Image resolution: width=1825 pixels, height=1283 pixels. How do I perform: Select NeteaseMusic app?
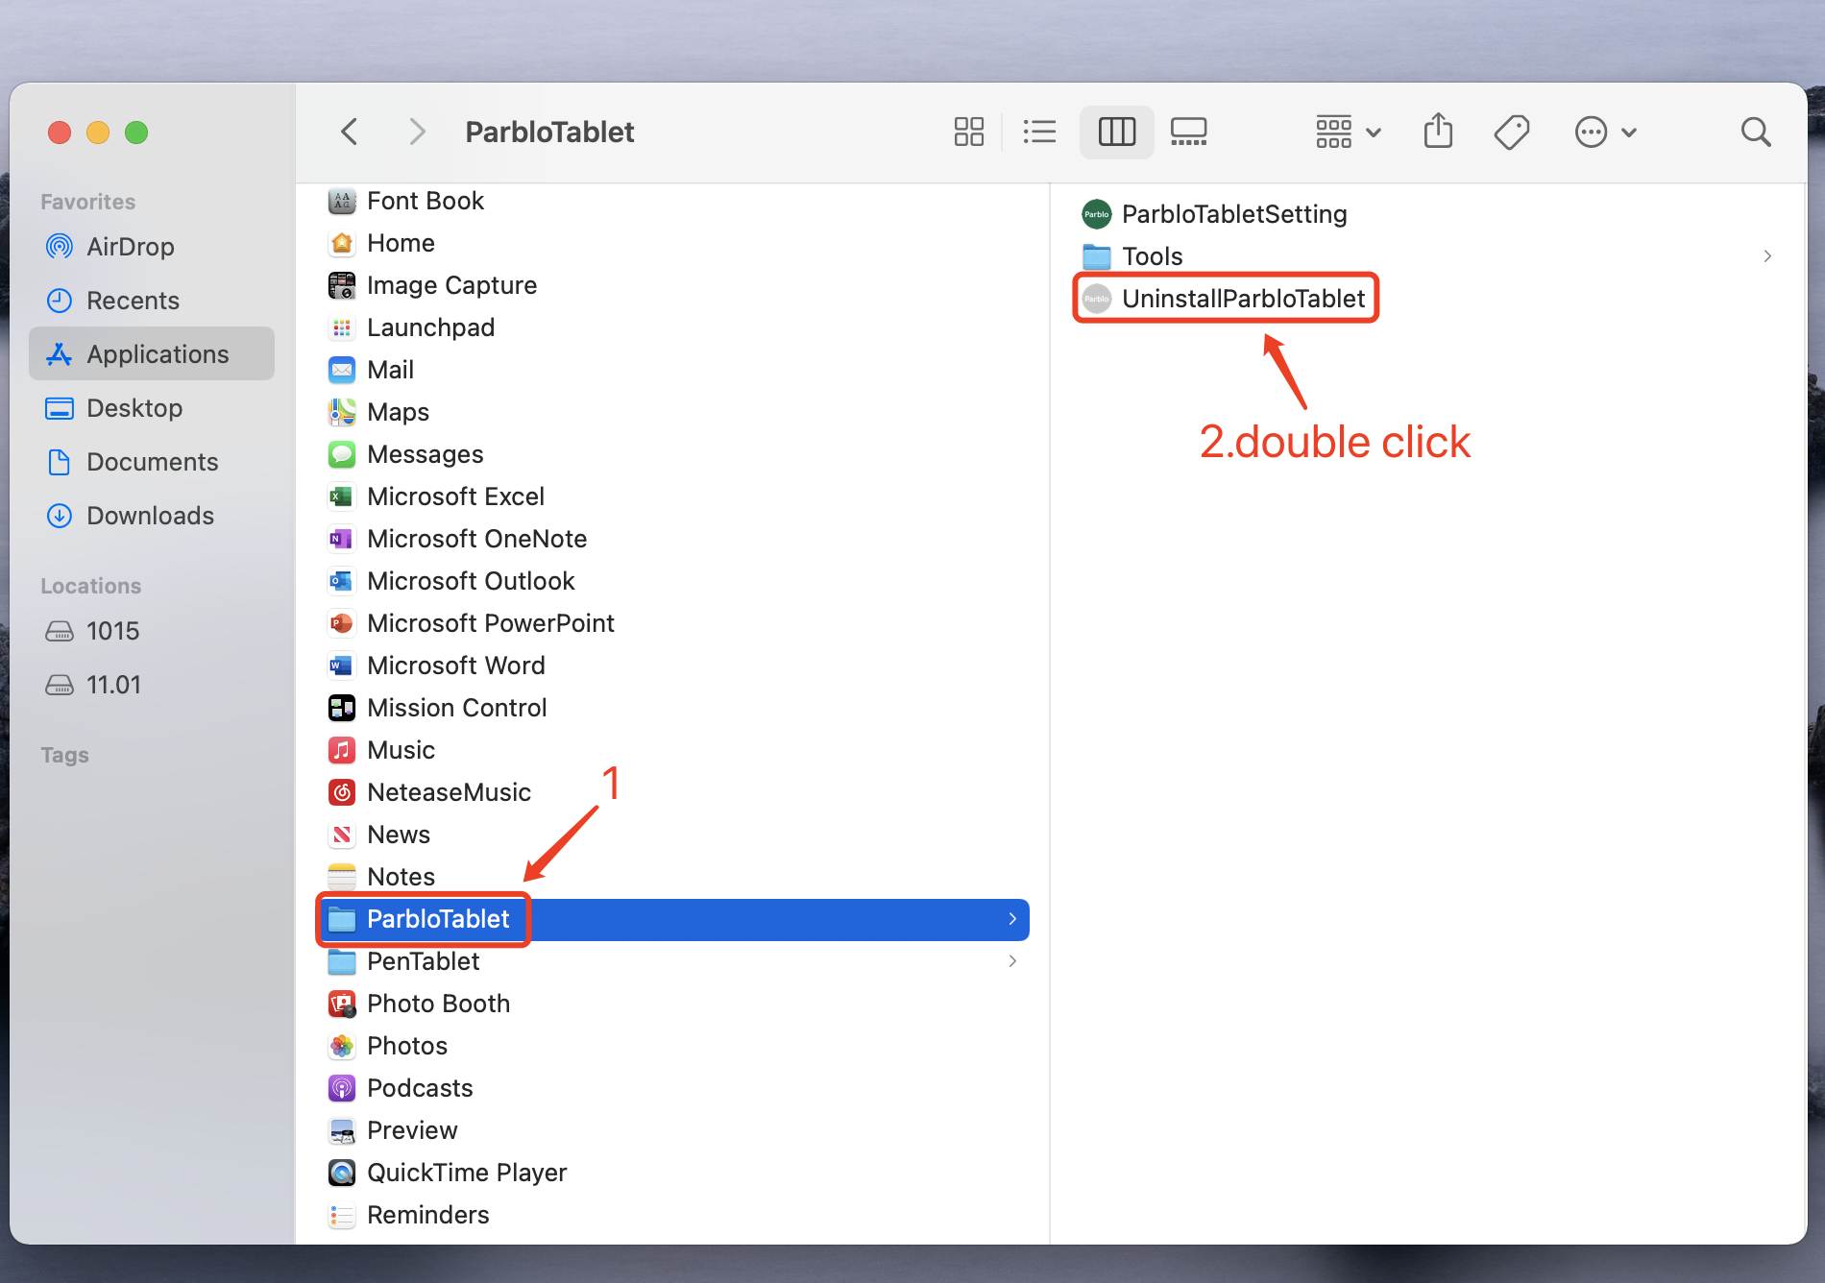click(x=673, y=792)
